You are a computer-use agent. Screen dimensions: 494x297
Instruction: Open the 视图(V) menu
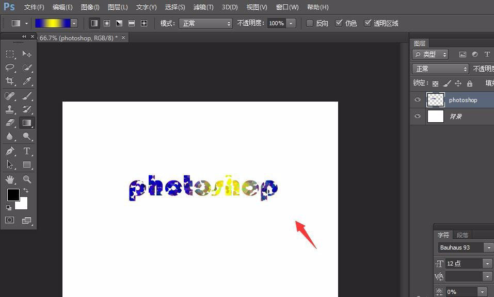click(x=257, y=7)
